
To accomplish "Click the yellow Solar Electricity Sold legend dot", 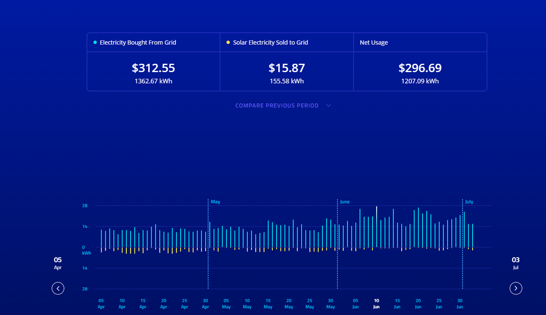I will pyautogui.click(x=228, y=43).
